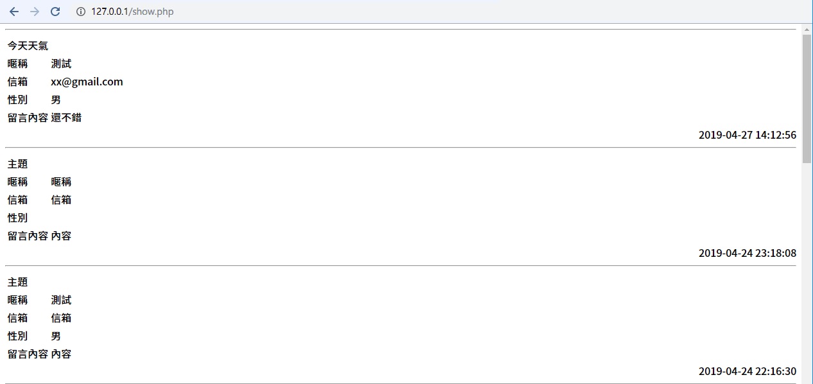Reload the page with refresh icon
This screenshot has height=384, width=813.
pyautogui.click(x=55, y=12)
